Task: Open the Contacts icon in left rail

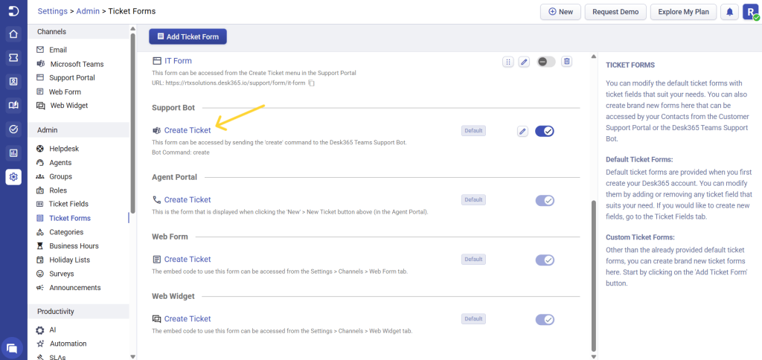Action: click(13, 81)
